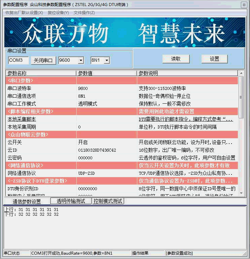Viewport: 250px width, 259px height.
Task: Click the <-ZSD协议下DTU登录参数> section header
Action: (122, 181)
